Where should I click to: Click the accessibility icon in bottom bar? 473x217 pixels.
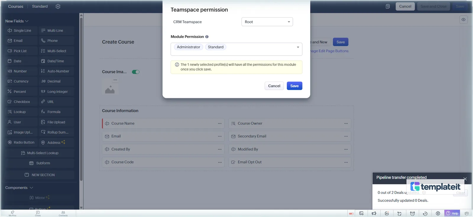438,213
